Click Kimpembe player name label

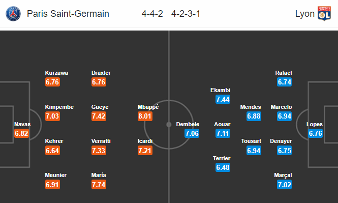59,107
